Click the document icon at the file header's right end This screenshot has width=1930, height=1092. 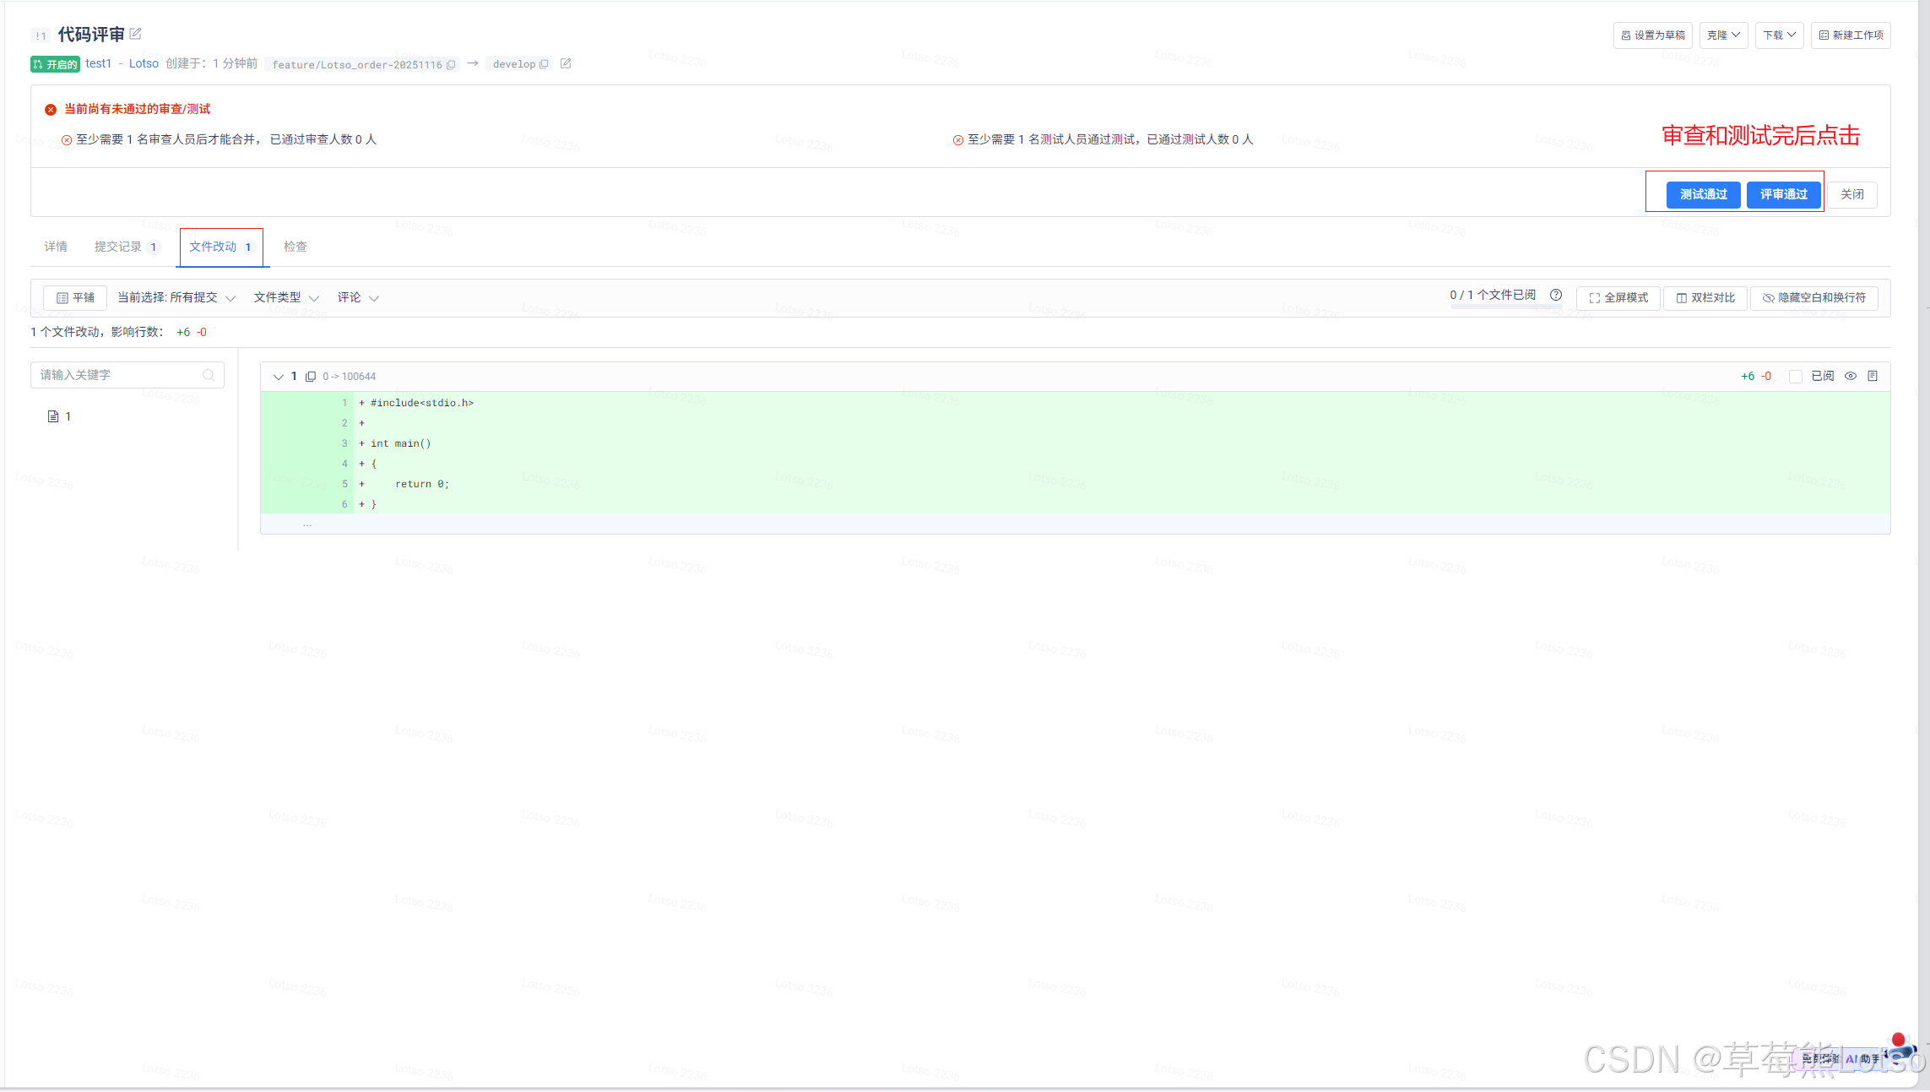pos(1873,376)
